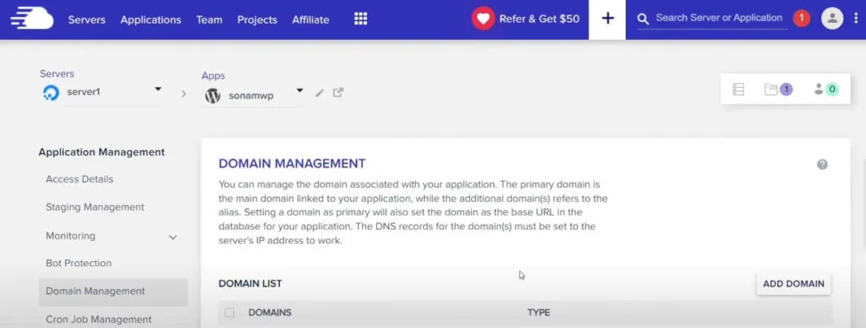Click projects folder icon with 1
This screenshot has height=328, width=866.
coord(778,89)
